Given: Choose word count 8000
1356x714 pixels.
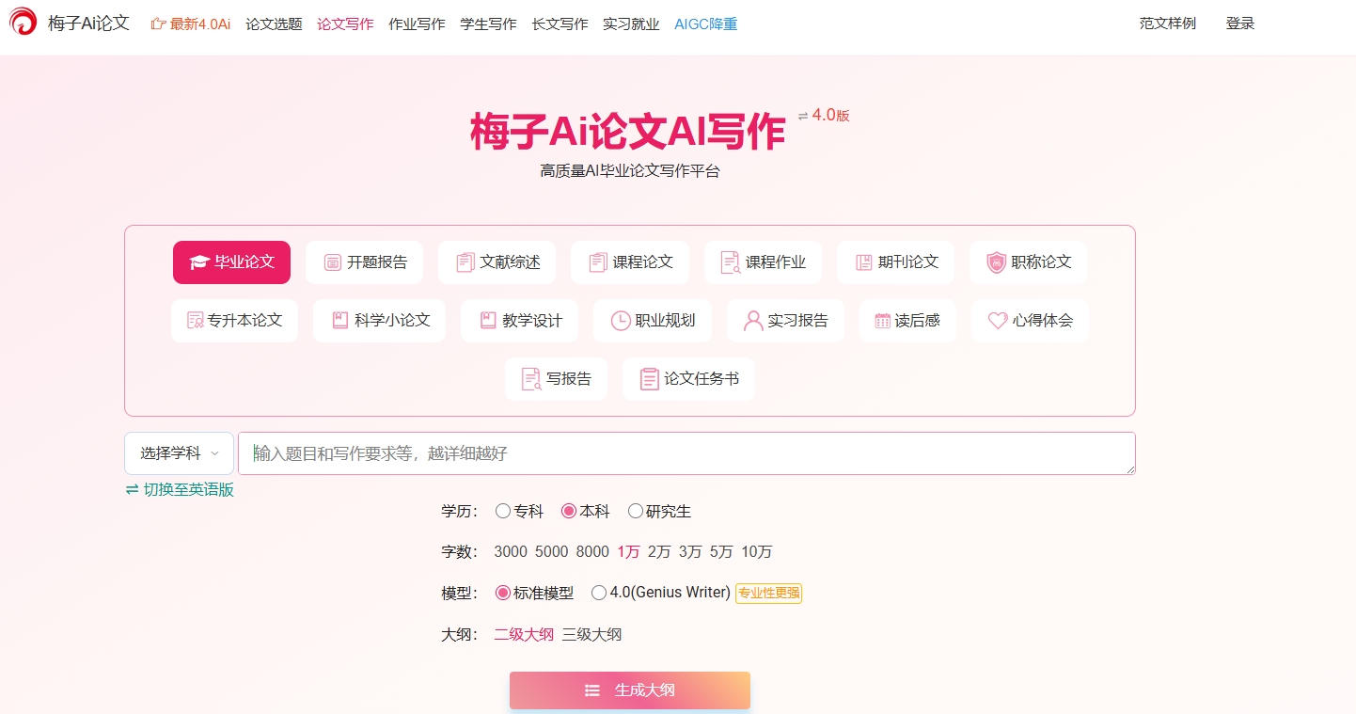Looking at the screenshot, I should (x=592, y=552).
